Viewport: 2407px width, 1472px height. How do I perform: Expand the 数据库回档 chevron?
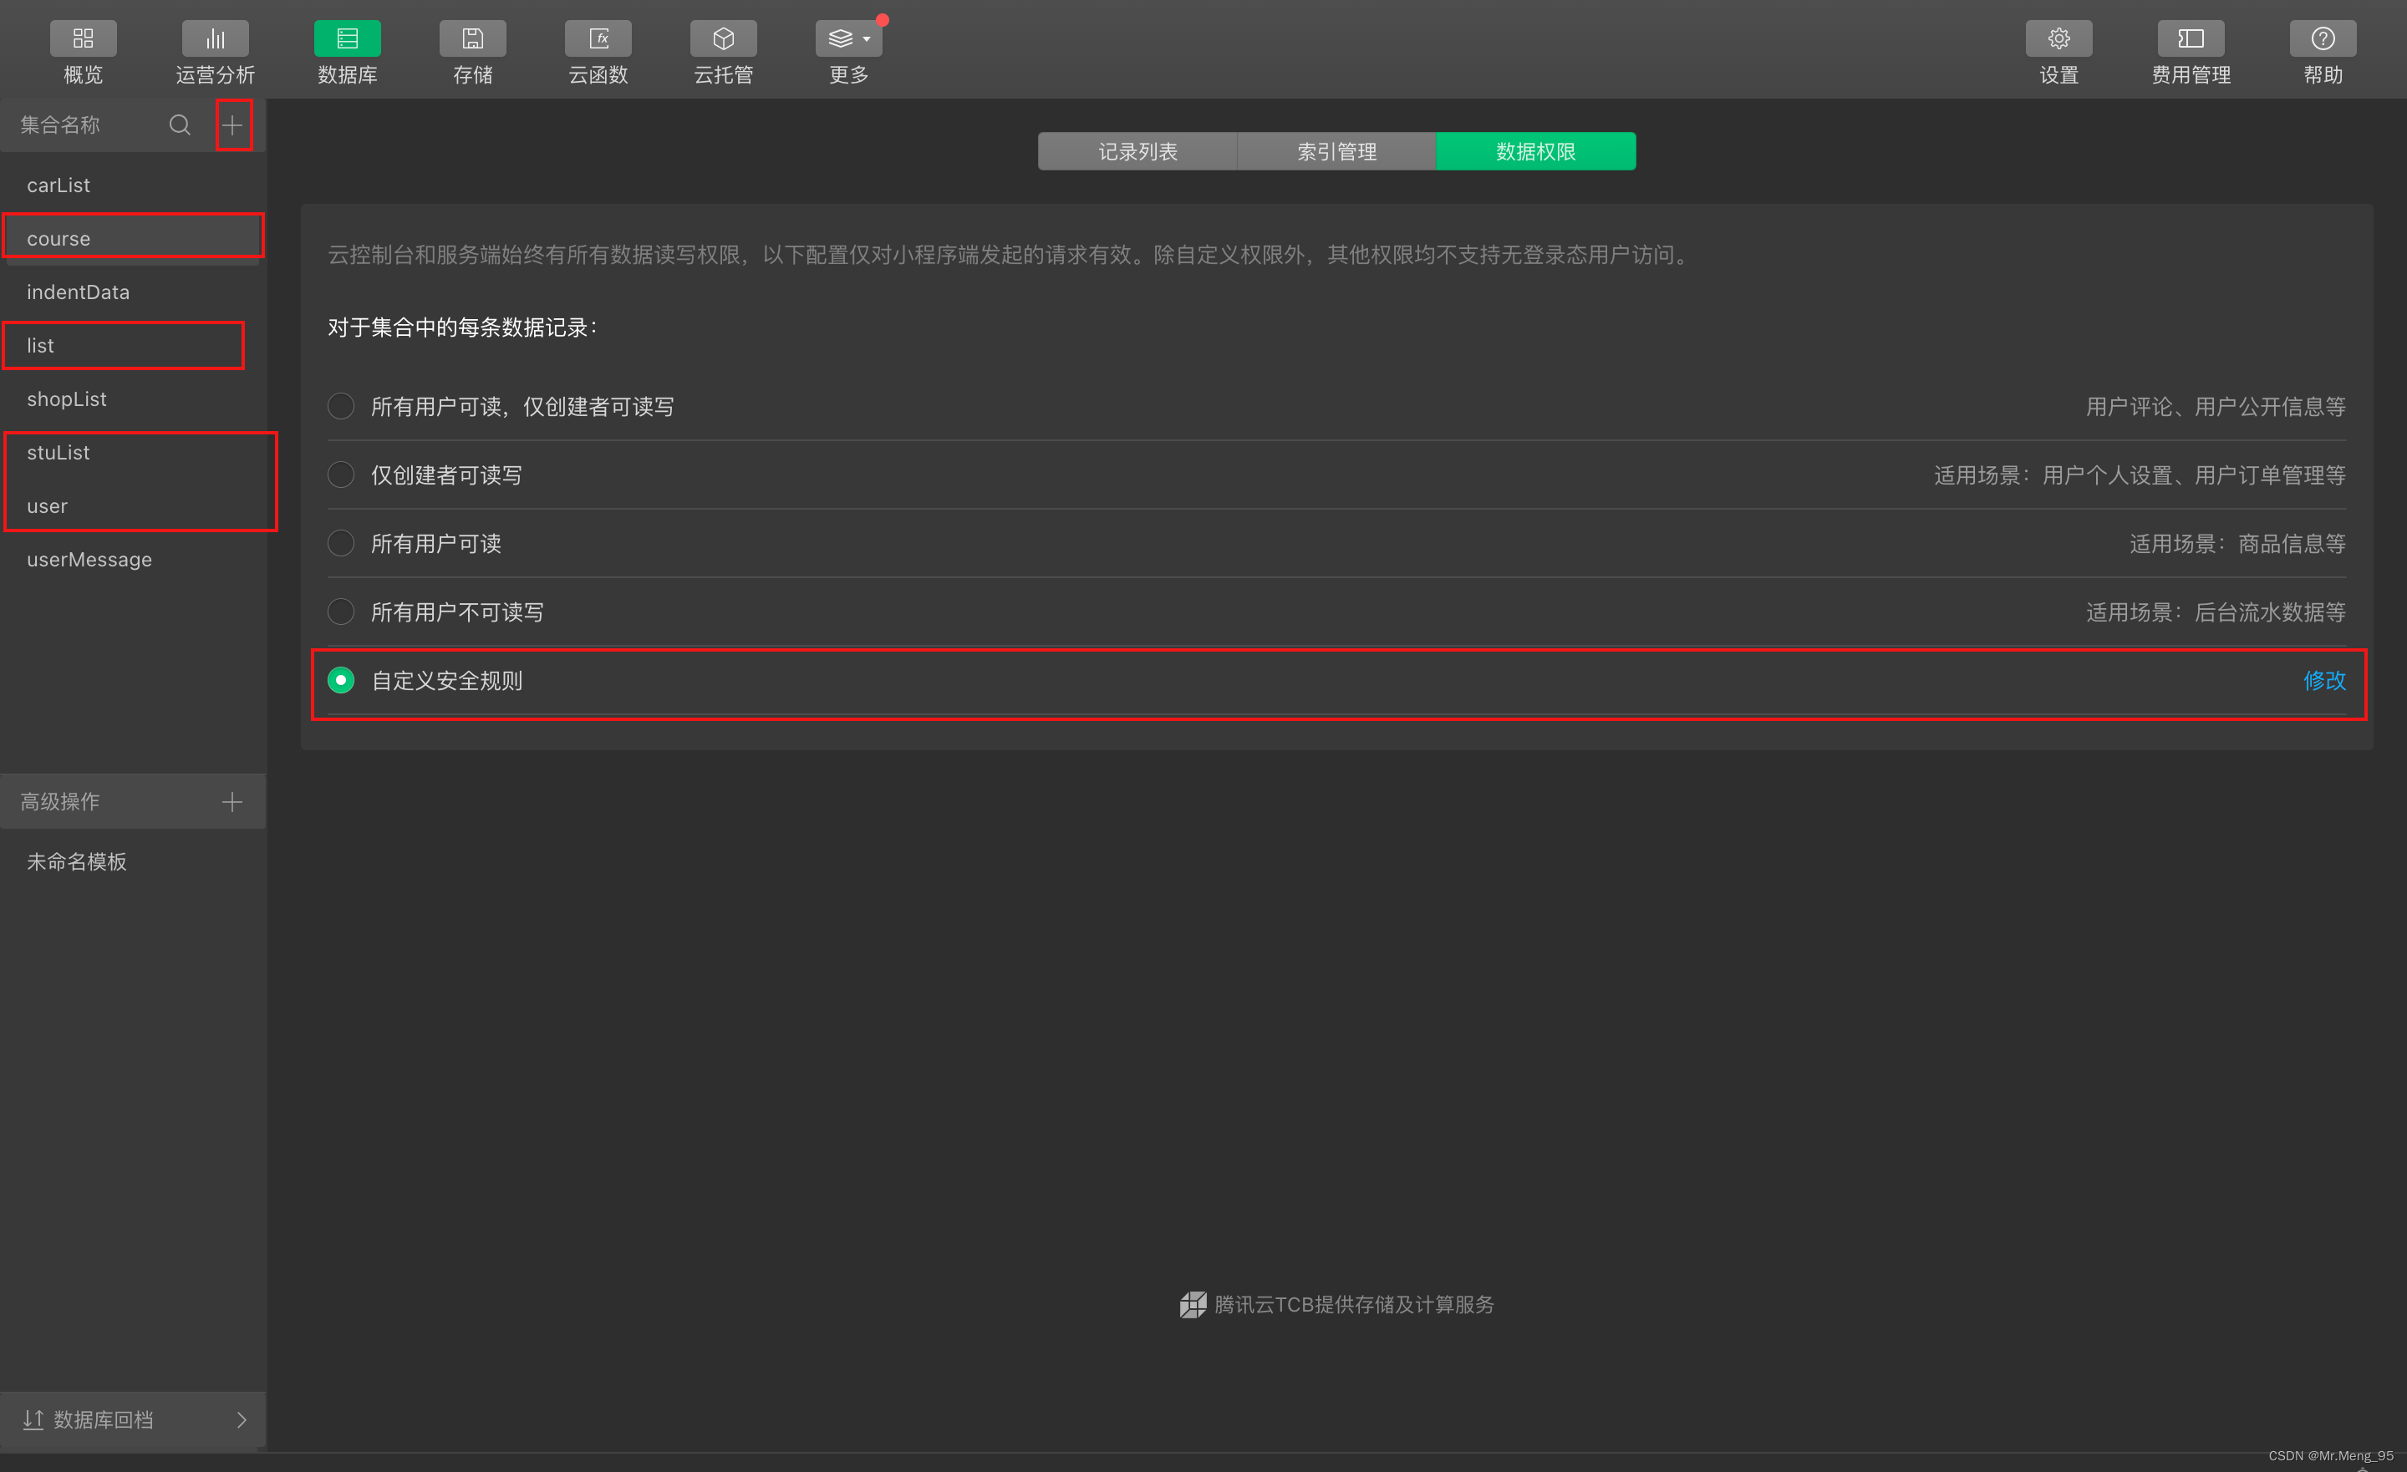(x=242, y=1419)
